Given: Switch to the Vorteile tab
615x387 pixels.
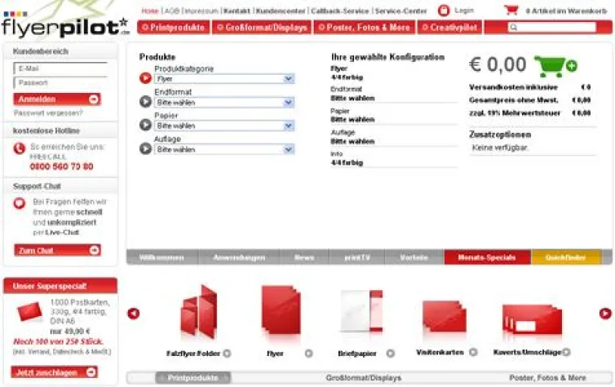Looking at the screenshot, I should point(414,257).
